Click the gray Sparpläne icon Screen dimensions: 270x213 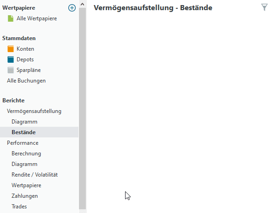[11, 70]
